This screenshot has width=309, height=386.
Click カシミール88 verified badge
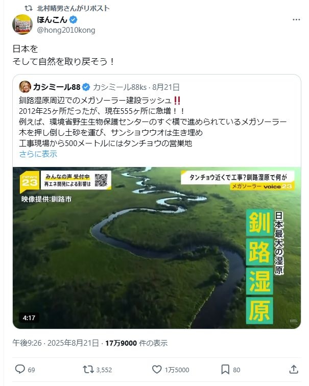point(86,87)
